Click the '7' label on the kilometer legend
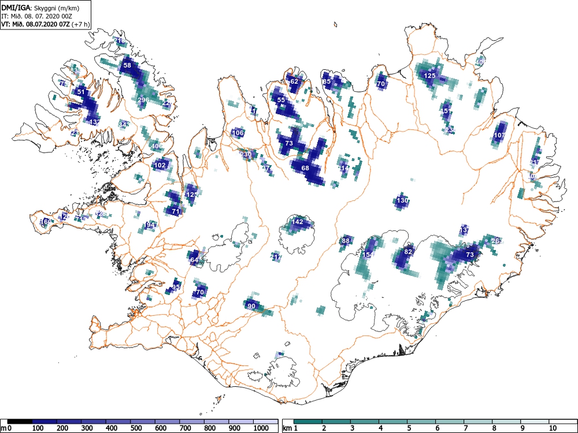This screenshot has height=433, width=578. coord(465,428)
